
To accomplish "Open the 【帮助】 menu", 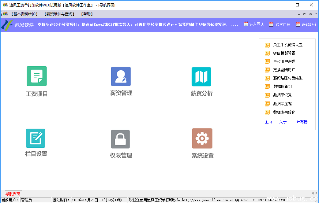I will (87, 14).
